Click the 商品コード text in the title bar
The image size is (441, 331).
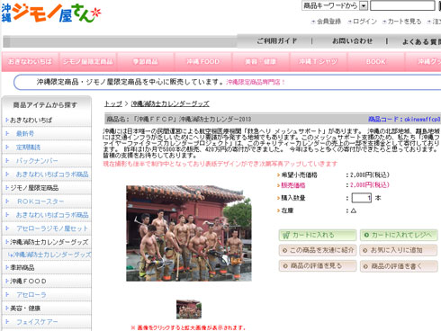point(404,119)
